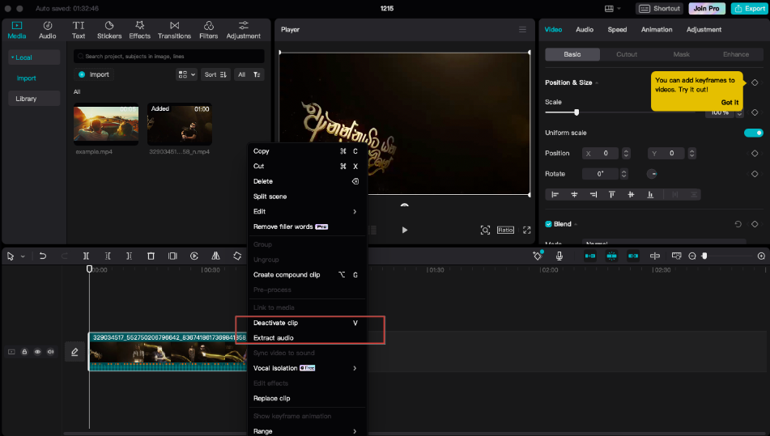The width and height of the screenshot is (770, 436).
Task: Click the Library sidebar button
Action: [34, 99]
